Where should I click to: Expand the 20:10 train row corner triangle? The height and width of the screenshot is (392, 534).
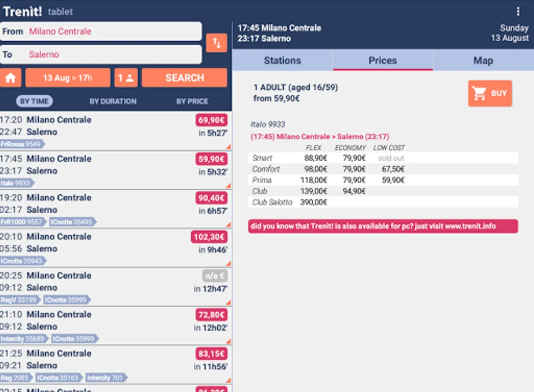[228, 264]
